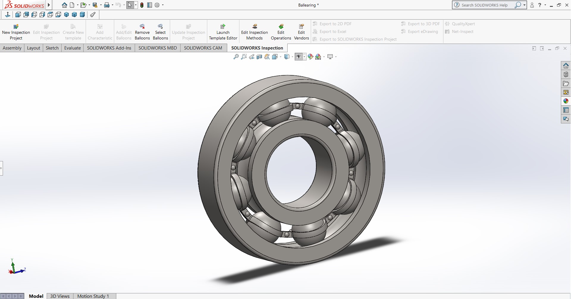This screenshot has width=571, height=299.
Task: Open the Section View tool
Action: click(259, 56)
